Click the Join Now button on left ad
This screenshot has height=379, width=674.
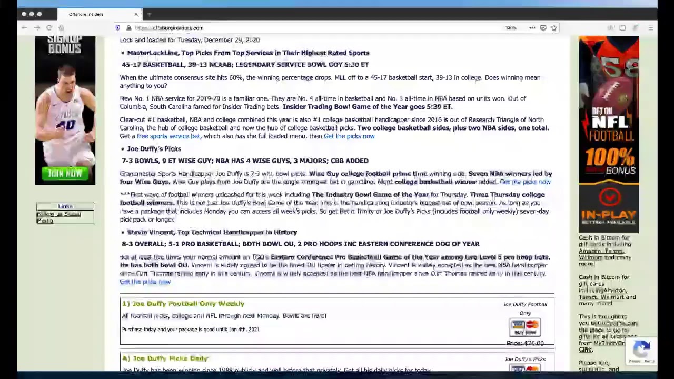tap(65, 173)
